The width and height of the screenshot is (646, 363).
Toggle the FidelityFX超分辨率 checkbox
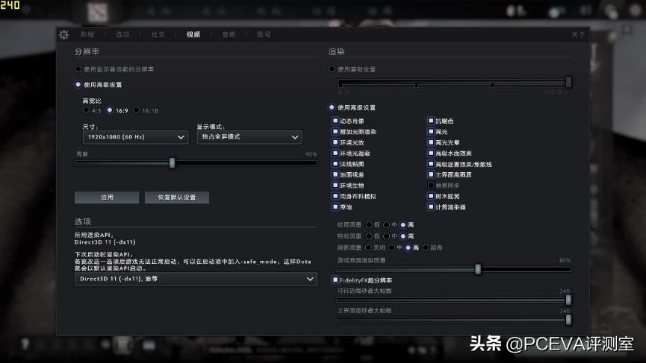coord(335,280)
